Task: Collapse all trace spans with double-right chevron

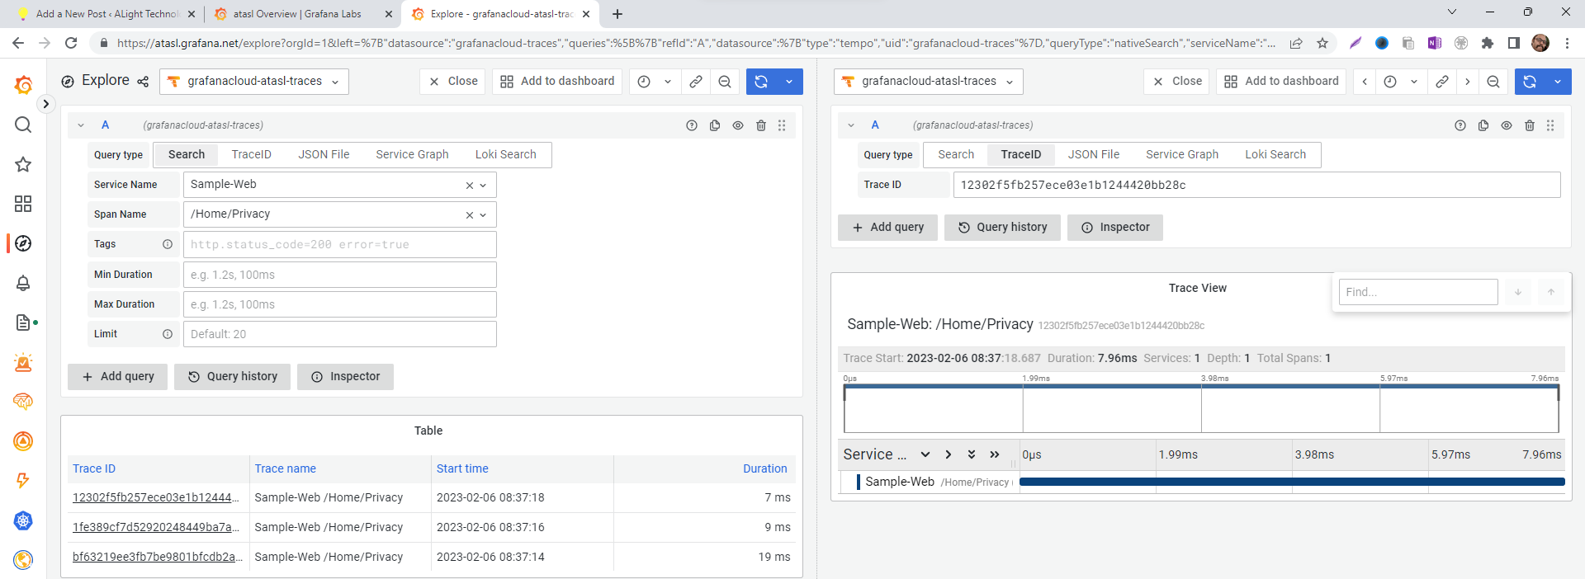Action: pos(995,454)
